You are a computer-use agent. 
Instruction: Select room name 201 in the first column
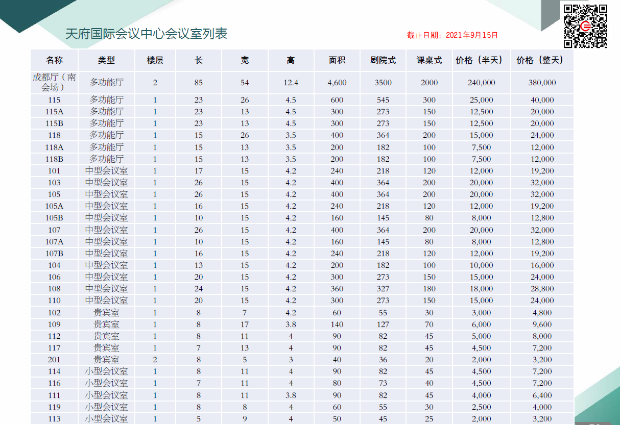pos(54,360)
